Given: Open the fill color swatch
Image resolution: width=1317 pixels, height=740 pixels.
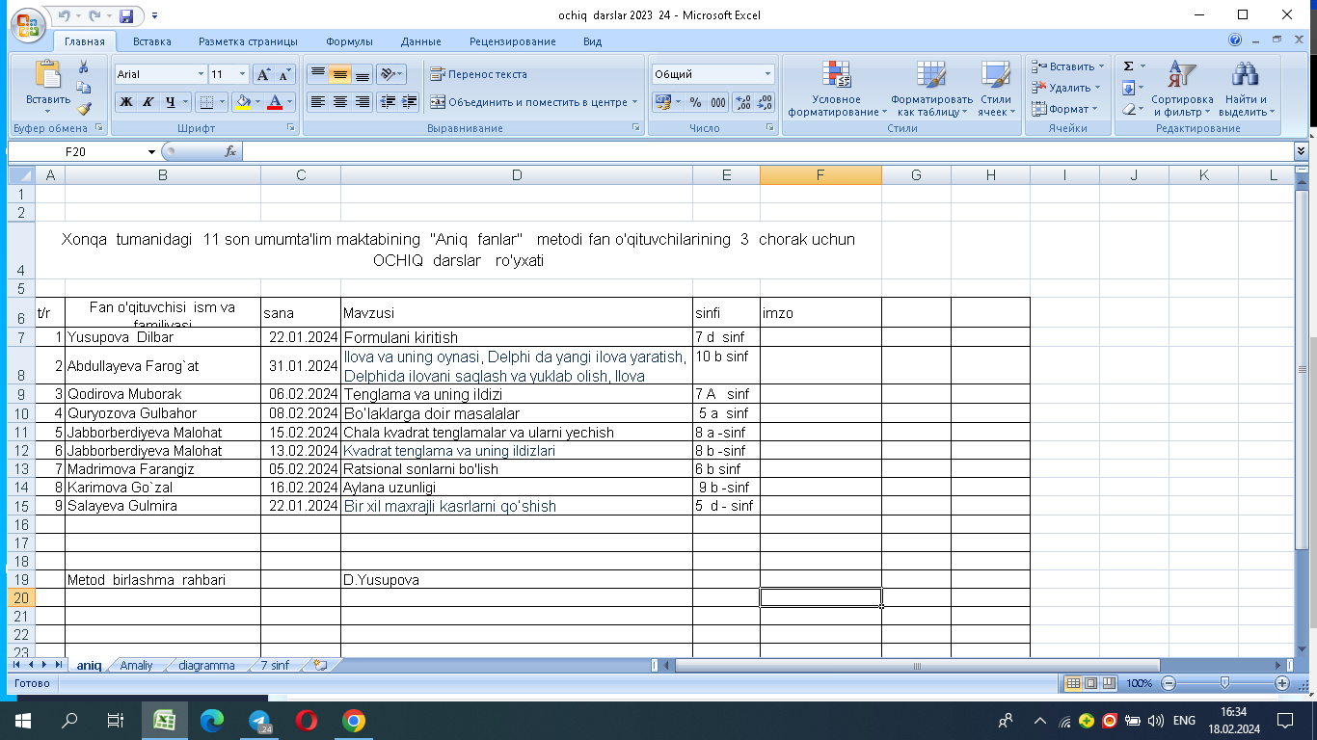Looking at the screenshot, I should [x=241, y=102].
